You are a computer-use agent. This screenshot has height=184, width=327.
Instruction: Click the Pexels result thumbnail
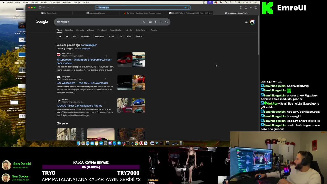tap(131, 106)
